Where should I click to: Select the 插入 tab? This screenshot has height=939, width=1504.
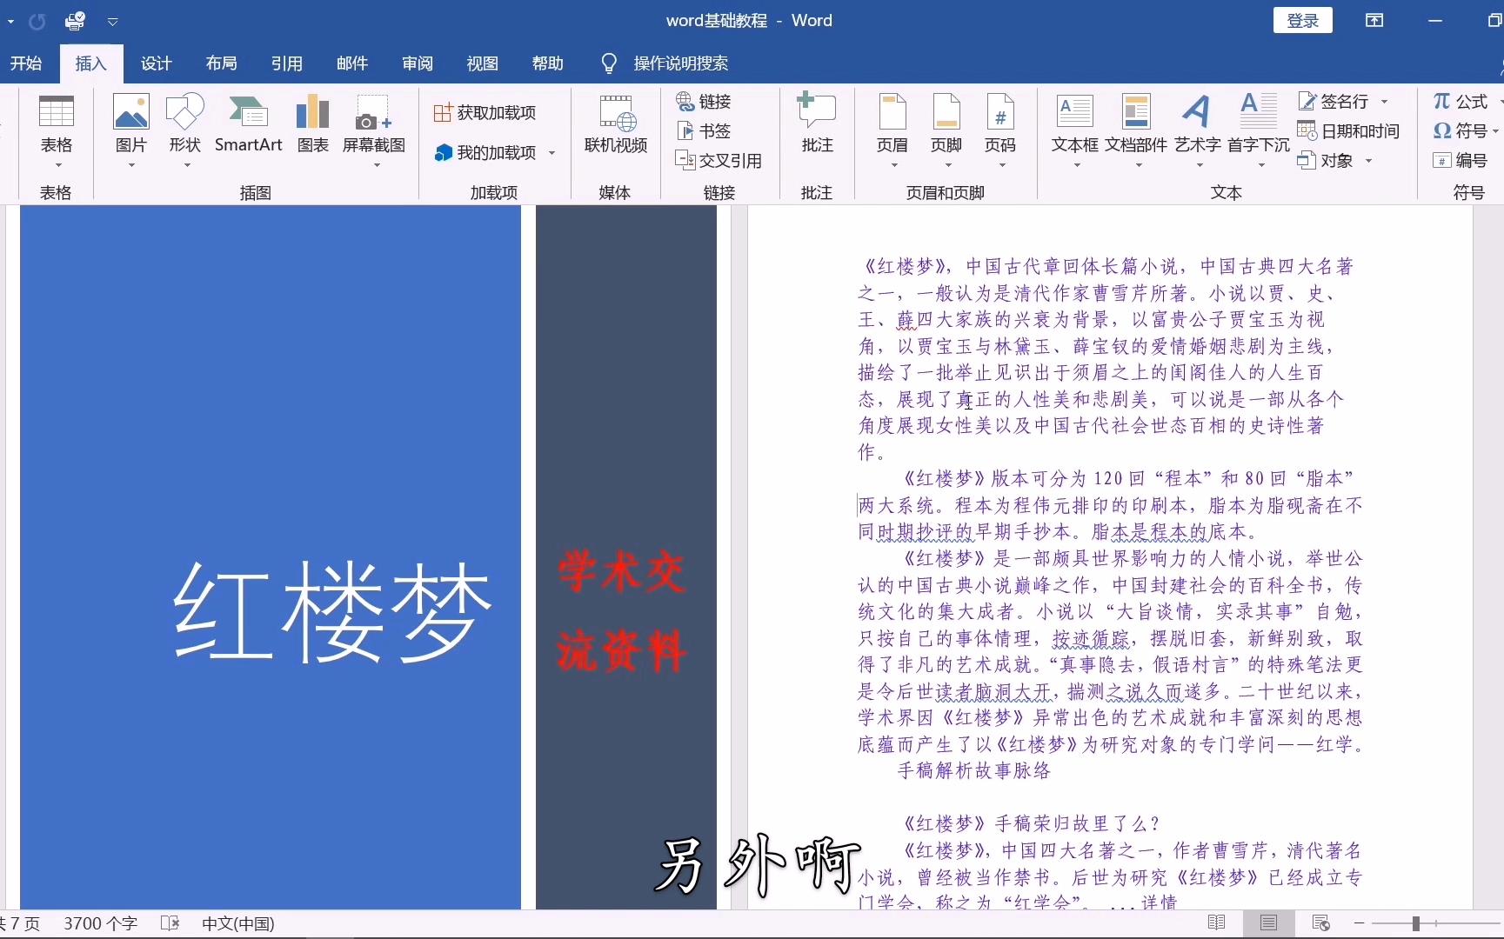tap(90, 63)
